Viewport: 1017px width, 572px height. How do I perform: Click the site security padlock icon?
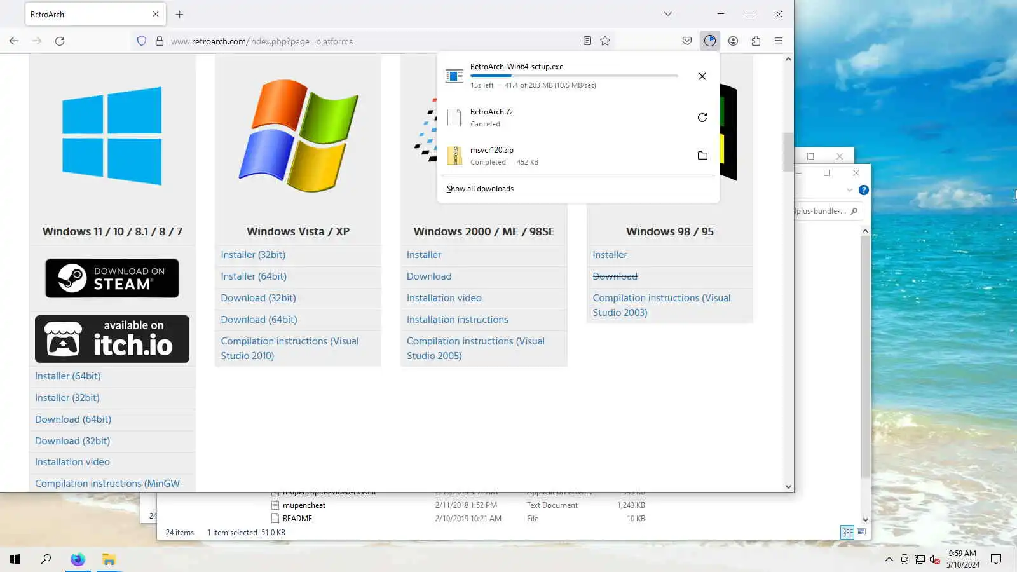160,41
